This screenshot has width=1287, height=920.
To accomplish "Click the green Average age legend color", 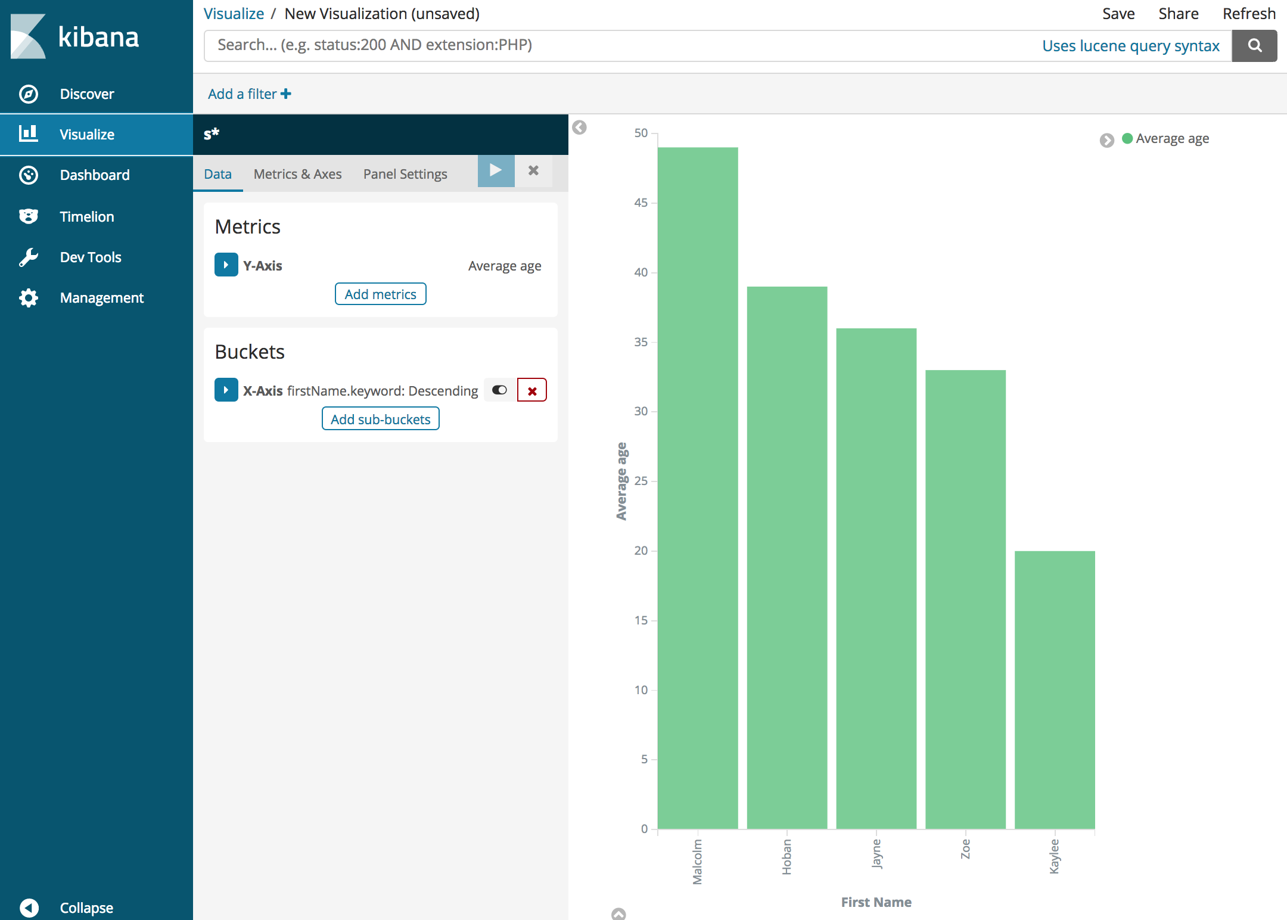I will coord(1127,138).
